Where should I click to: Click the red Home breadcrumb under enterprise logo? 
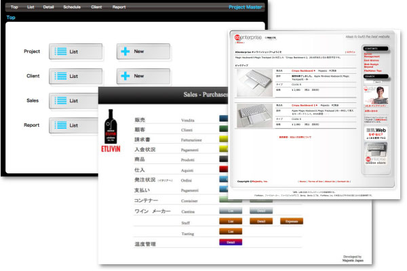(x=239, y=43)
